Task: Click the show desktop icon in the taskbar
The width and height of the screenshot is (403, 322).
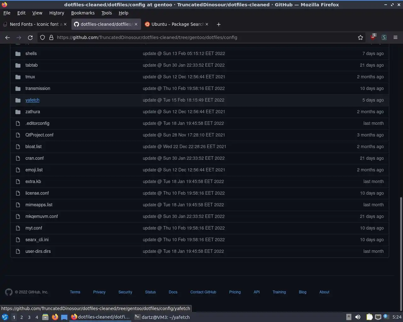Action: click(x=64, y=317)
